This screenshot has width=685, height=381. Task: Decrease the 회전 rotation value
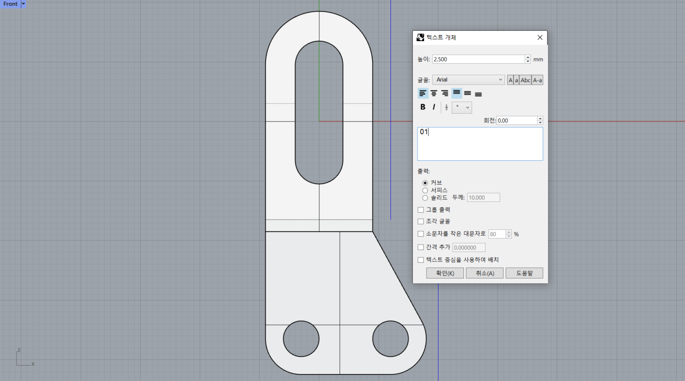pyautogui.click(x=540, y=122)
